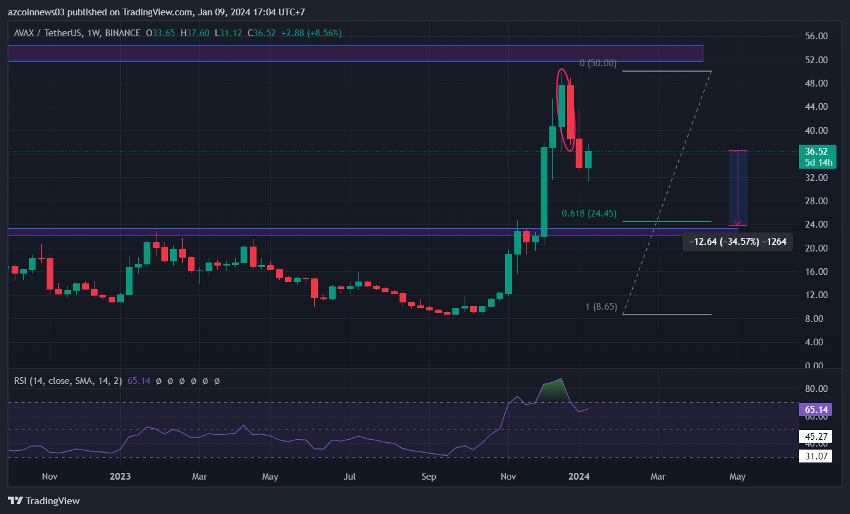
Task: Click the 56.00 price scale label
Action: pos(817,36)
